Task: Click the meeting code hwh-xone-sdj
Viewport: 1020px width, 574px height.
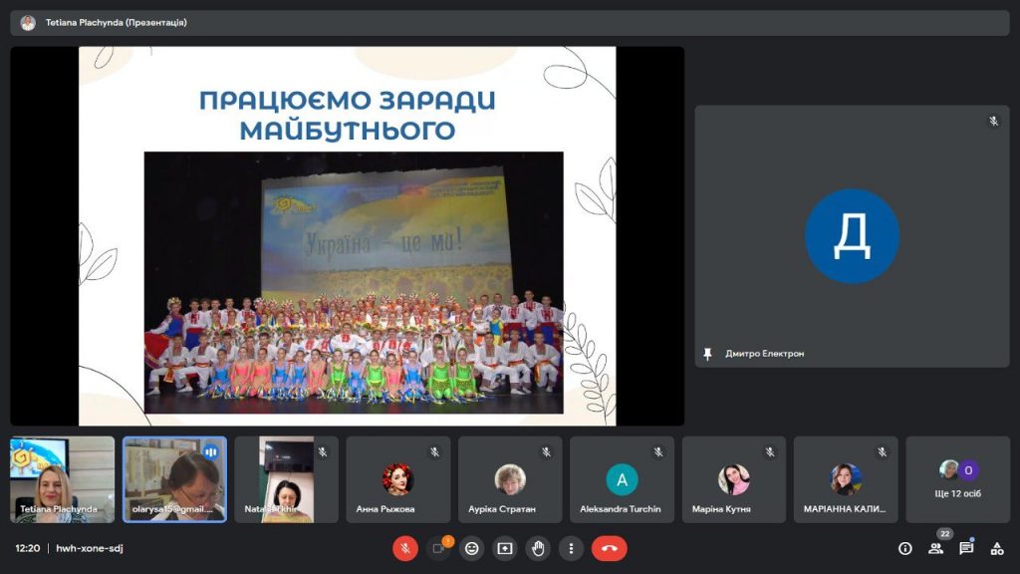Action: (x=89, y=548)
